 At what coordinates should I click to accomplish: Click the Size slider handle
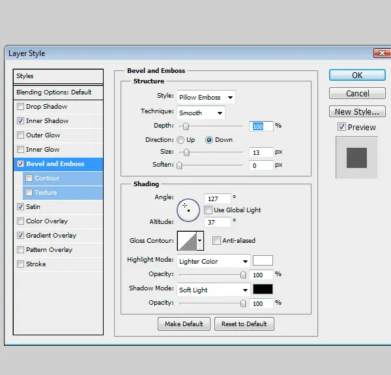click(186, 152)
